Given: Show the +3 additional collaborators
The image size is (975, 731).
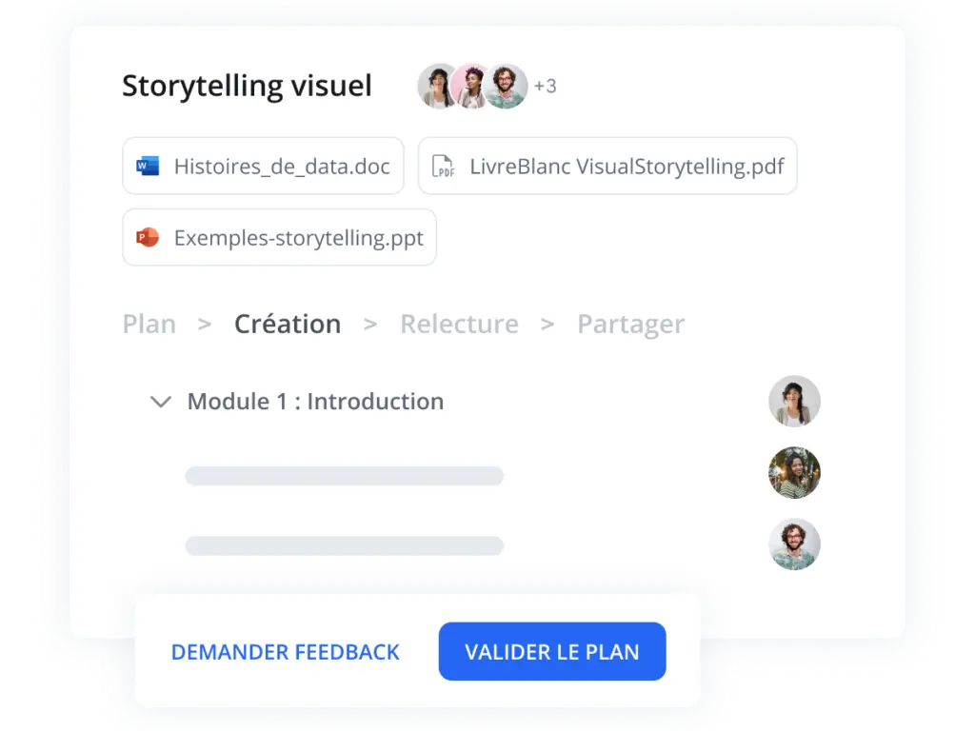Looking at the screenshot, I should [546, 87].
